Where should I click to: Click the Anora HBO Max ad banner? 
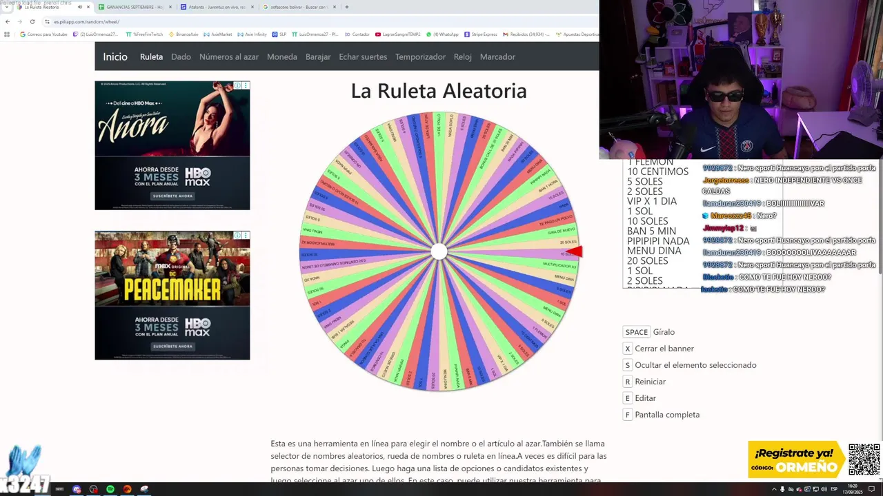point(172,145)
